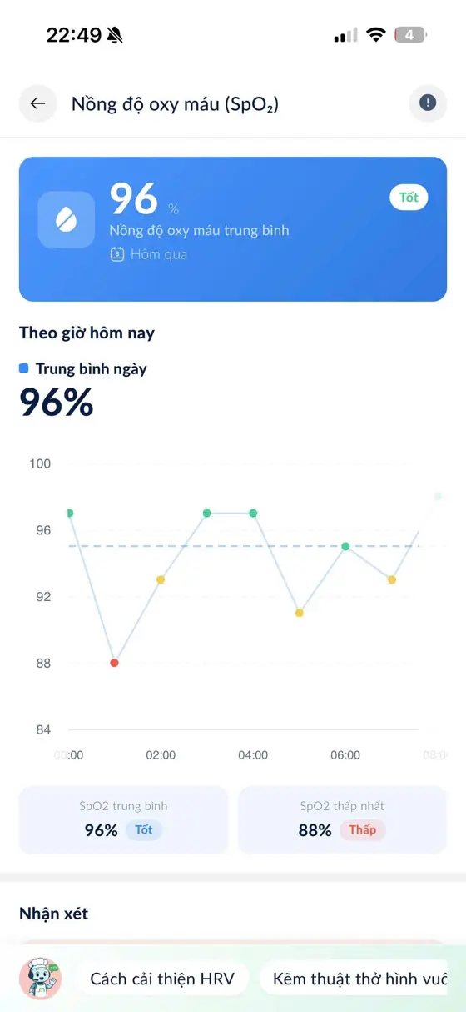
Task: Open the SpO2 trung bình 96% card
Action: pyautogui.click(x=123, y=819)
